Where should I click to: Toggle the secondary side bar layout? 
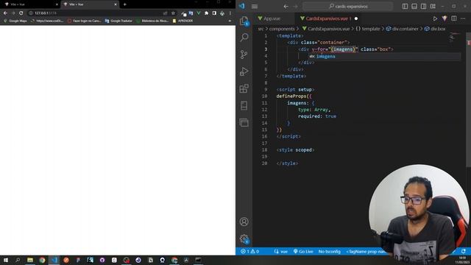pyautogui.click(x=424, y=7)
